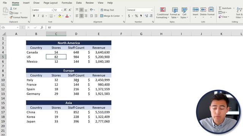Increase font size with the larger A icon
The image size is (243, 136).
pyautogui.click(x=65, y=10)
